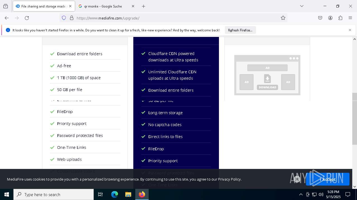This screenshot has height=200, width=357.
Task: Go back to previous page
Action: pyautogui.click(x=7, y=18)
